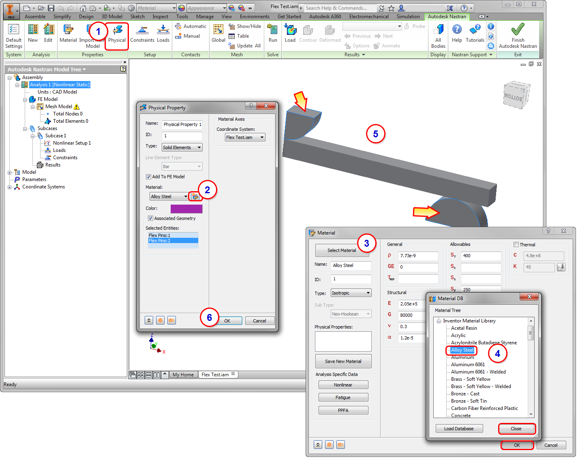Viewport: 580px width, 461px height.
Task: Click the PPFA button
Action: coord(343,410)
